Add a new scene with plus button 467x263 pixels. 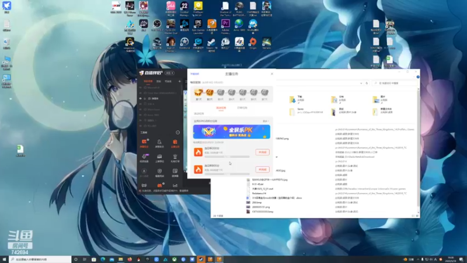point(180,81)
